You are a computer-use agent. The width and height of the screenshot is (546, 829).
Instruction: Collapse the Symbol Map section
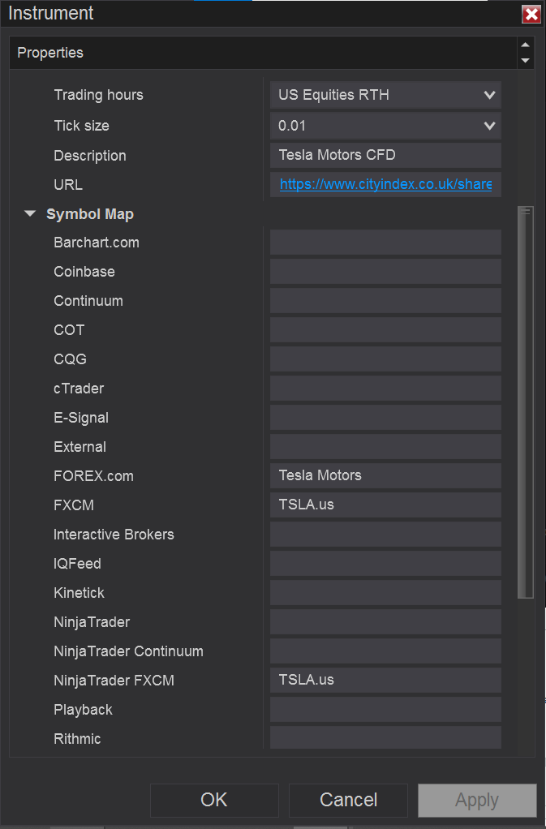point(31,214)
